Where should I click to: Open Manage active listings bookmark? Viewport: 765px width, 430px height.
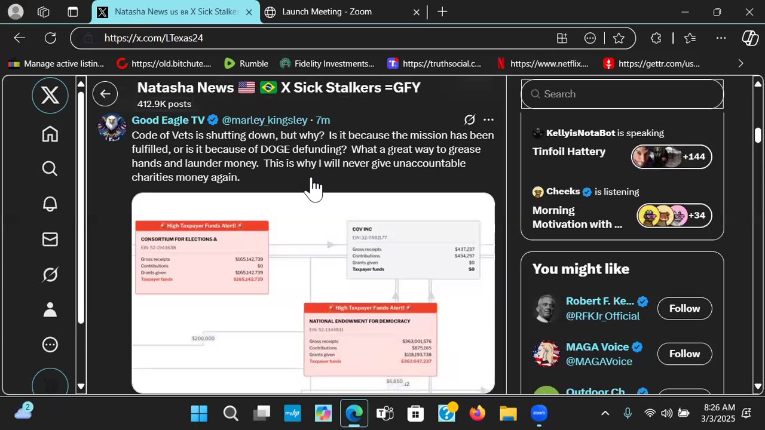click(x=56, y=63)
